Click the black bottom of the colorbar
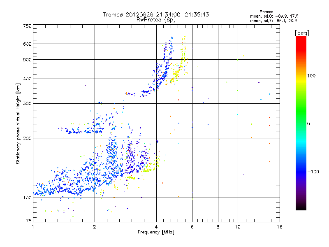 [301, 207]
